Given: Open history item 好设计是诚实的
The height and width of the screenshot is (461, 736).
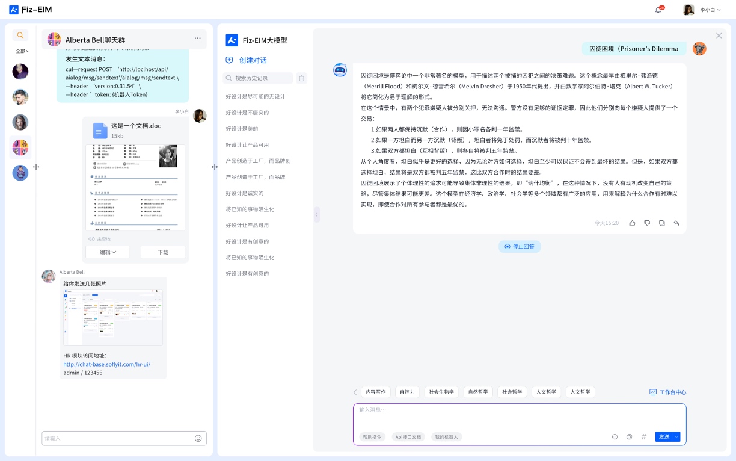Looking at the screenshot, I should 245,193.
